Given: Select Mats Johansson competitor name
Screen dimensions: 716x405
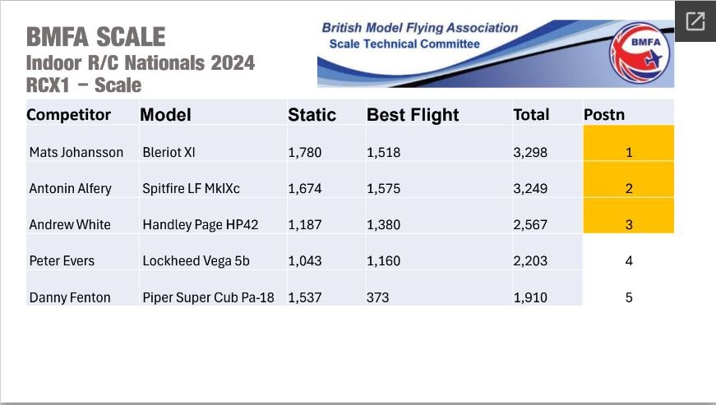Looking at the screenshot, I should 76,152.
